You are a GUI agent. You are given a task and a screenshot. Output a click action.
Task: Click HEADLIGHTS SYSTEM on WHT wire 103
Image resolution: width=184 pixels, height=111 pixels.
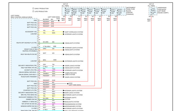[x=72, y=55]
